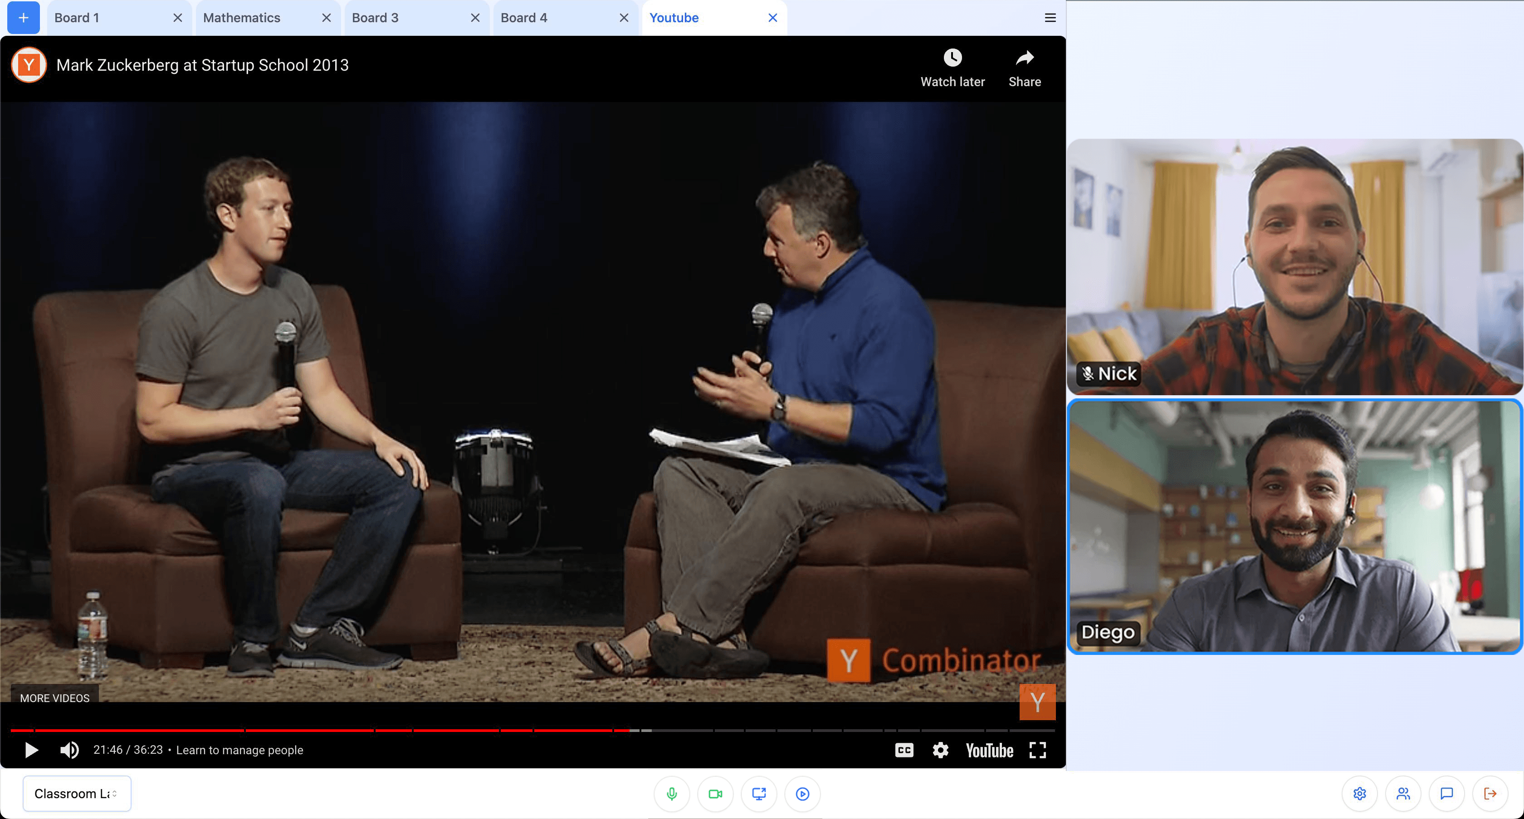Image resolution: width=1524 pixels, height=819 pixels.
Task: Open YouTube player settings gear
Action: click(940, 750)
